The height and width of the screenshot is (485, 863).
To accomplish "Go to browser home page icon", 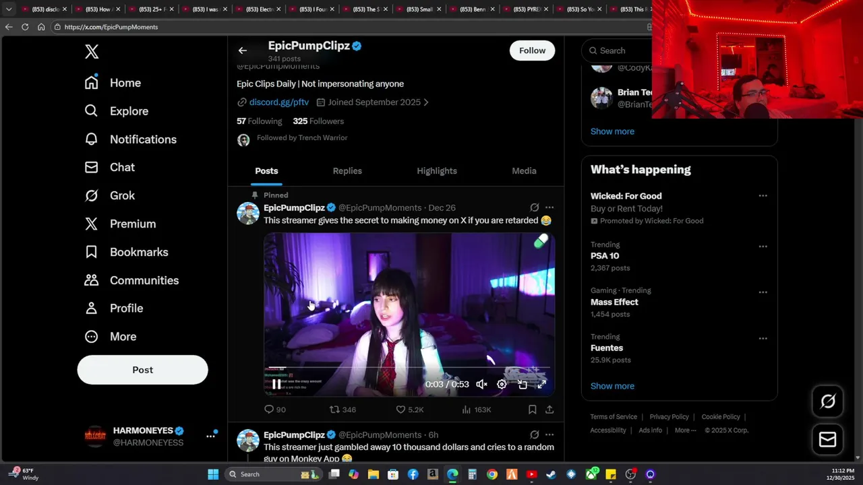I will pos(41,27).
